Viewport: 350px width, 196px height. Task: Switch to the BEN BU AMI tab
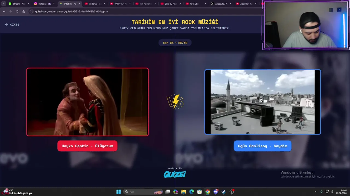coord(171,4)
